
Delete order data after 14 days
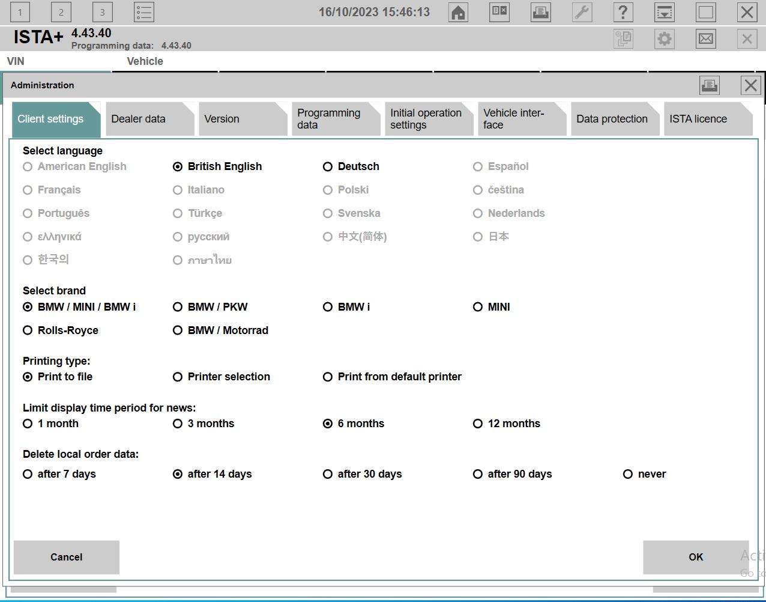pos(213,474)
